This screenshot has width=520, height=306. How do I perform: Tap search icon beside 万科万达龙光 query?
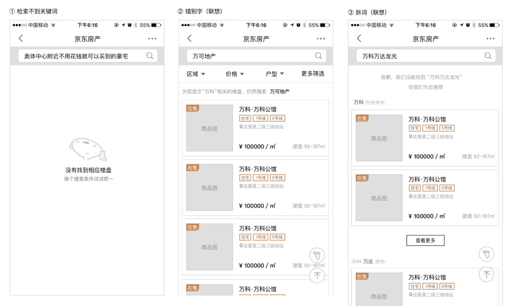click(488, 56)
